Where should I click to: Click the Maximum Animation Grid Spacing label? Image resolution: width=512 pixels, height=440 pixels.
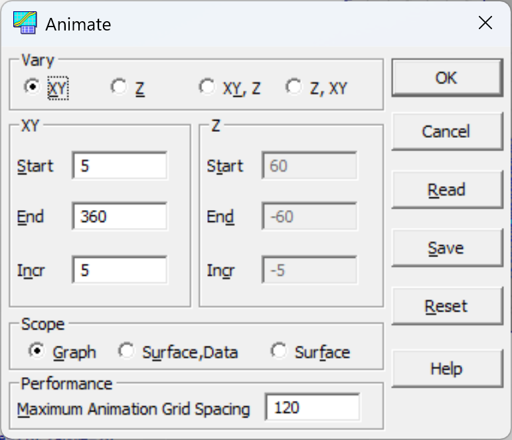[133, 409]
